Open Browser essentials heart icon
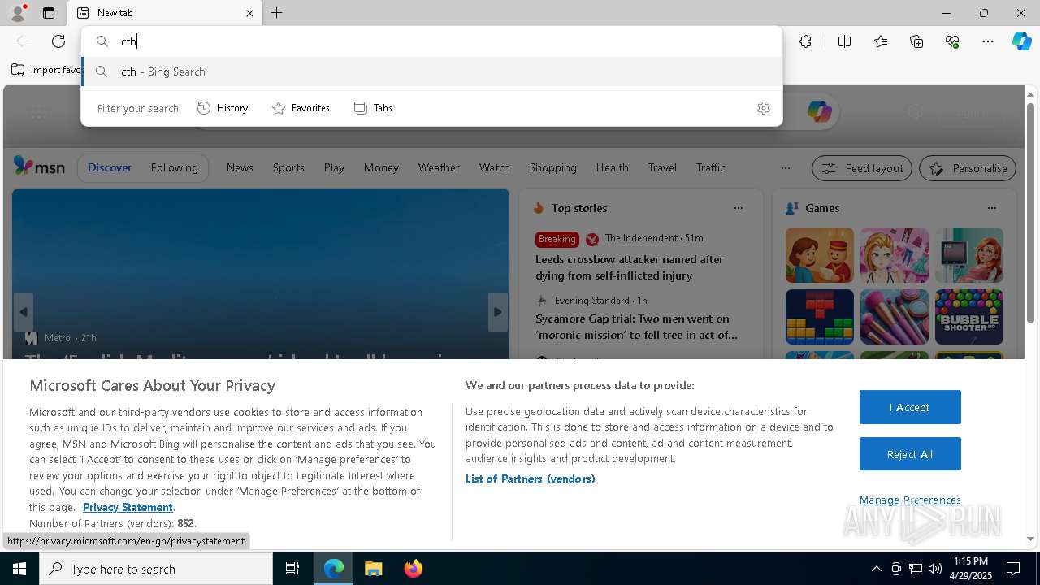 [952, 41]
